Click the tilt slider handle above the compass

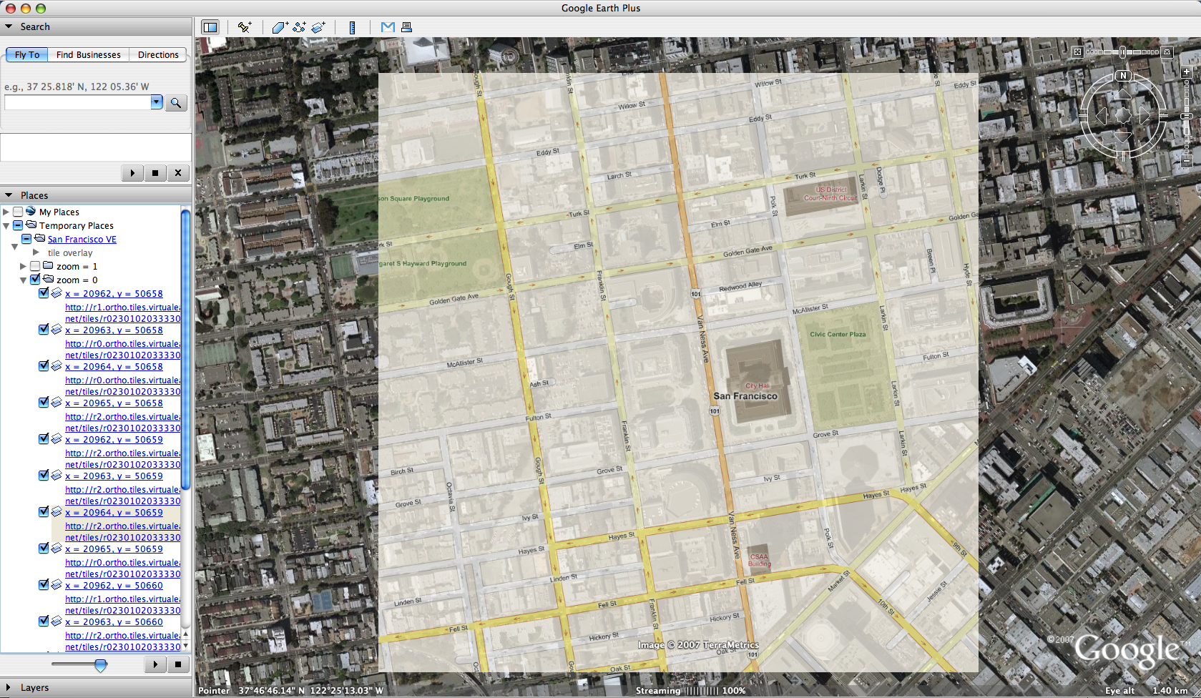tap(1123, 51)
